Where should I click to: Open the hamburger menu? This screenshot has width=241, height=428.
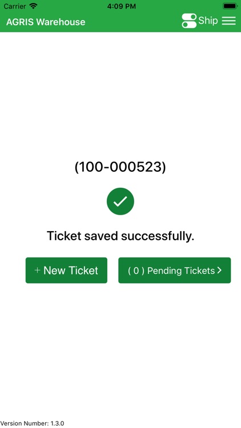[228, 21]
